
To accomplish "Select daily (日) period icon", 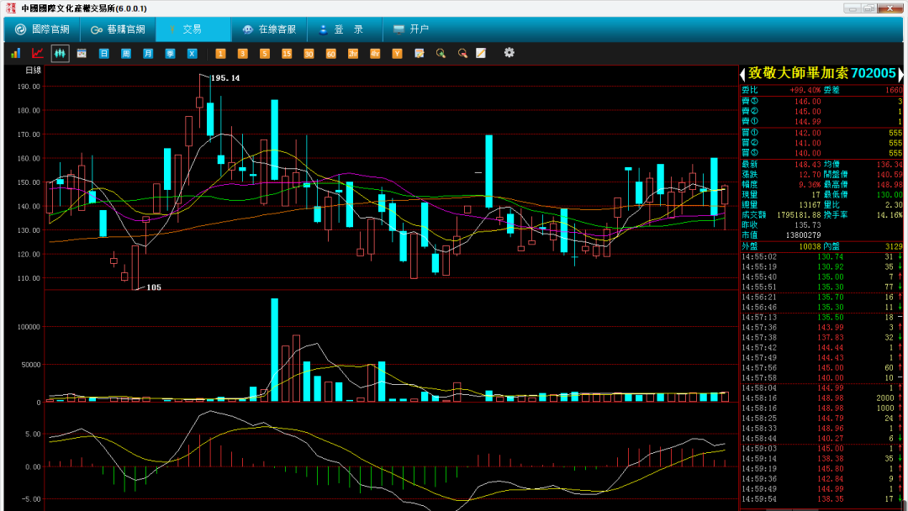I will (x=103, y=53).
